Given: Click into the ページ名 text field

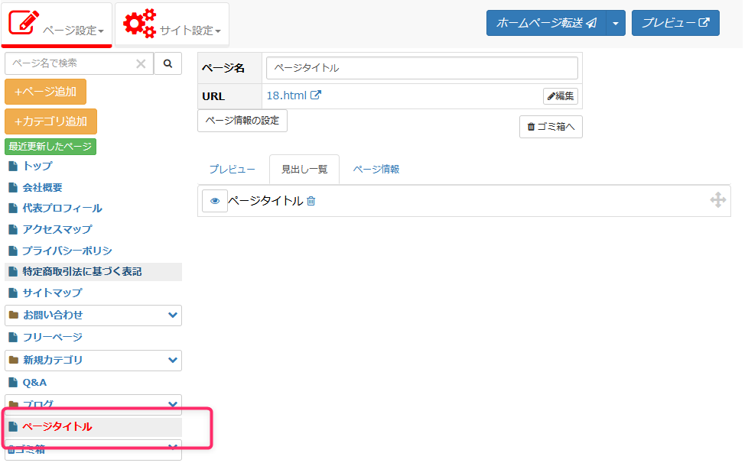Looking at the screenshot, I should pos(421,68).
